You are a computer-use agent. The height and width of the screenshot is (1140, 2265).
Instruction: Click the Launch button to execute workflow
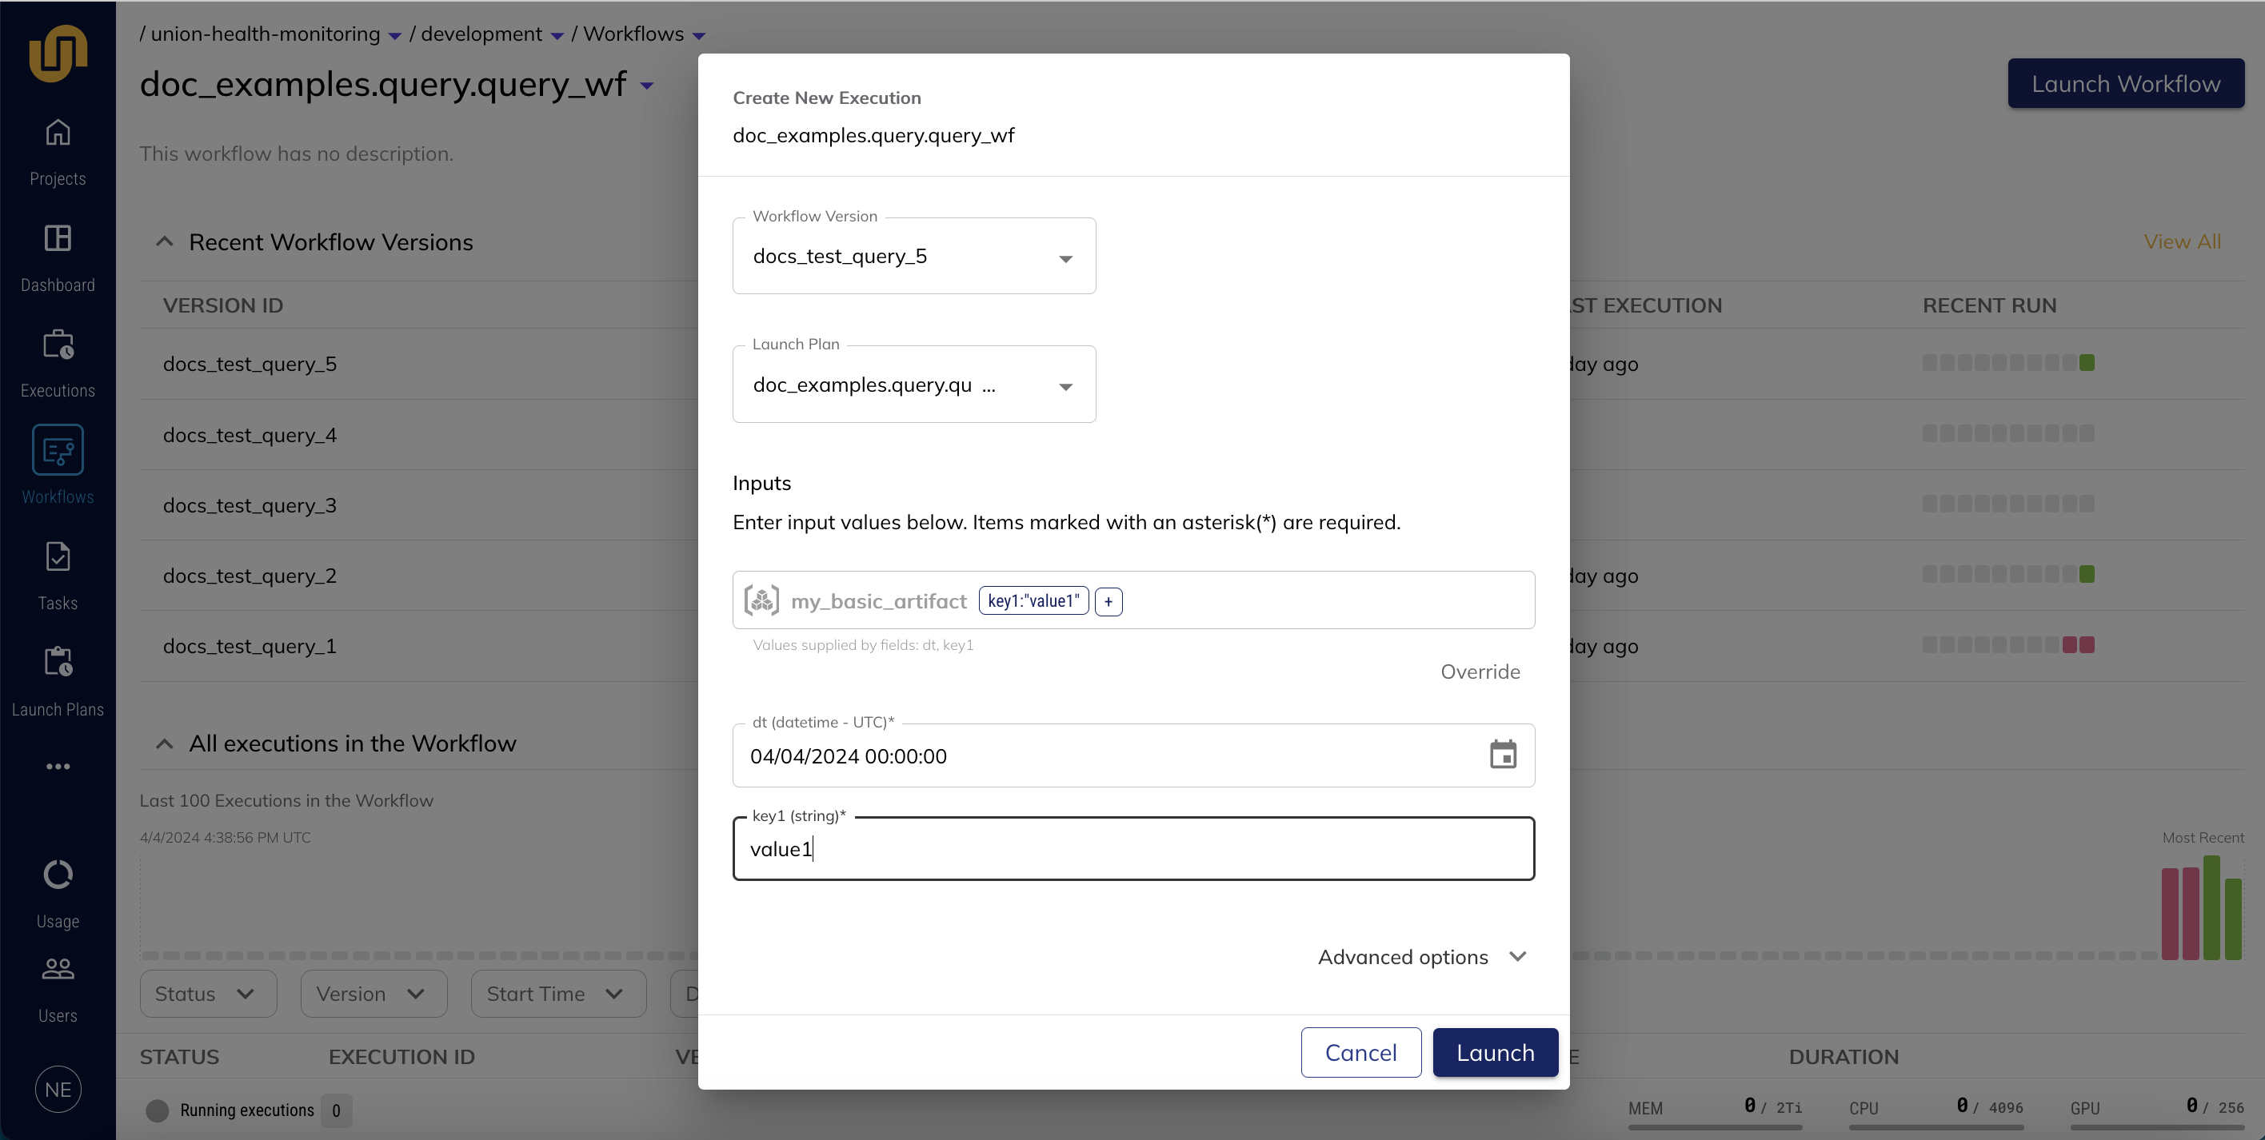(1496, 1051)
